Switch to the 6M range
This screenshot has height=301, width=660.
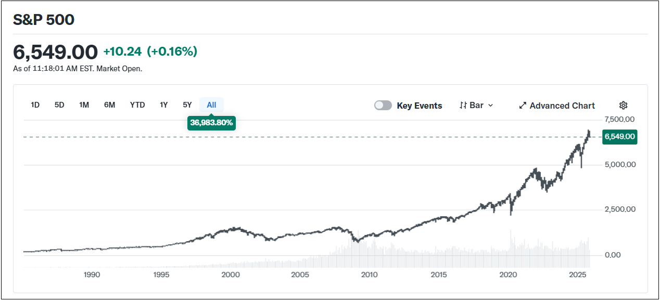pos(109,105)
